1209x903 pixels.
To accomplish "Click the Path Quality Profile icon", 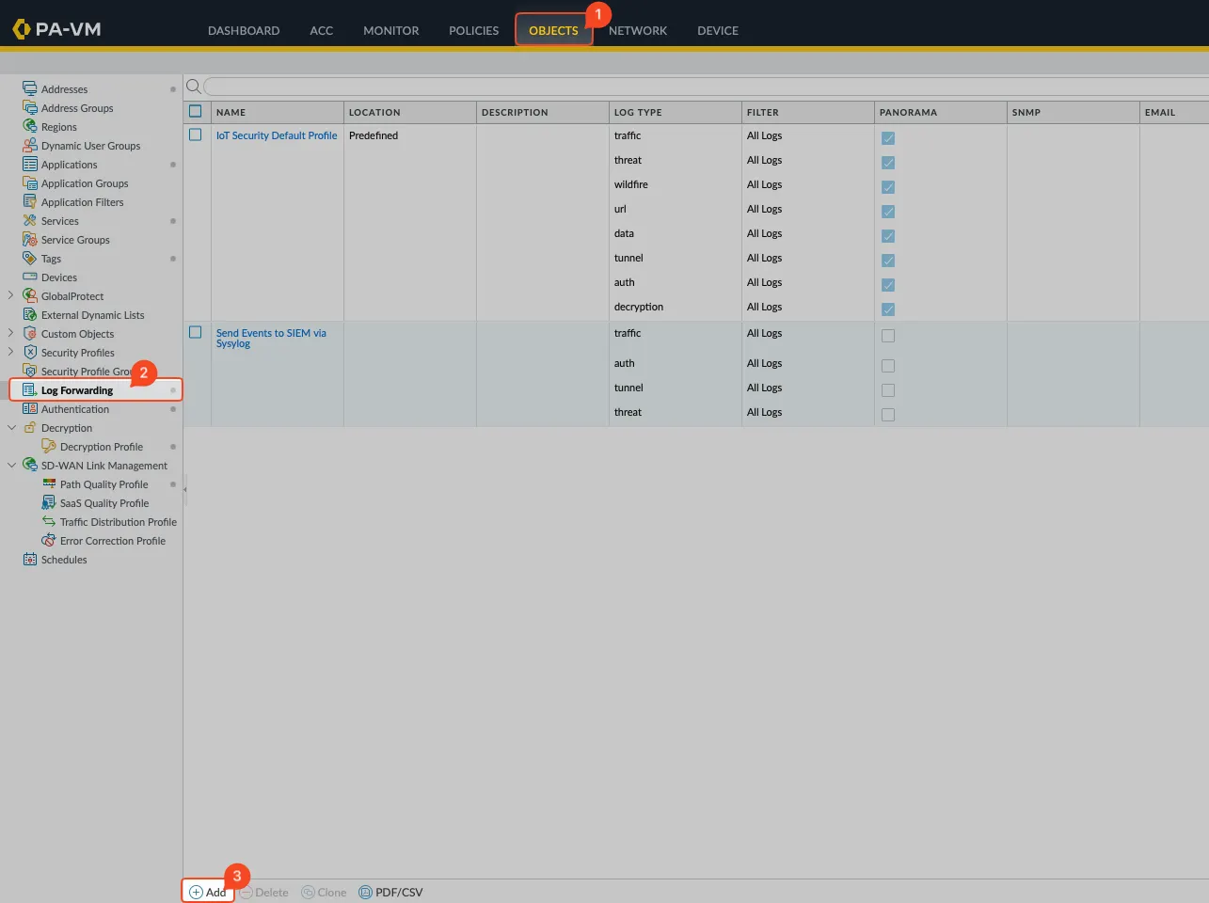I will click(49, 484).
